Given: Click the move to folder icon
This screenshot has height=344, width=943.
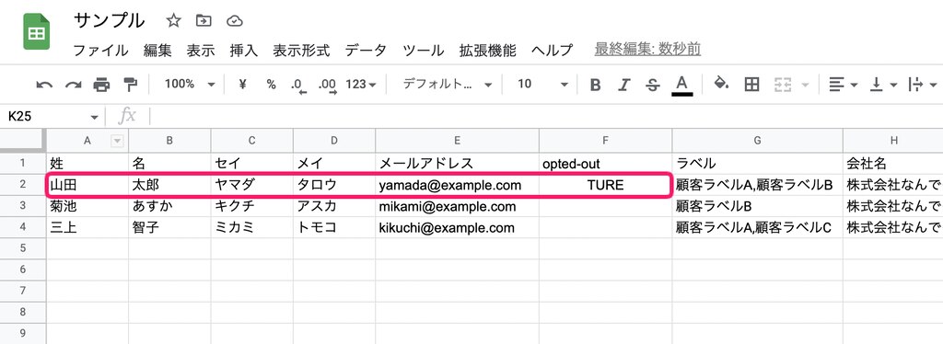Looking at the screenshot, I should click(x=204, y=21).
